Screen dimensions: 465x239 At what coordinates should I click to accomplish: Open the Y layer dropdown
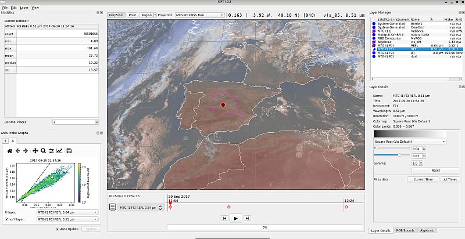click(67, 219)
